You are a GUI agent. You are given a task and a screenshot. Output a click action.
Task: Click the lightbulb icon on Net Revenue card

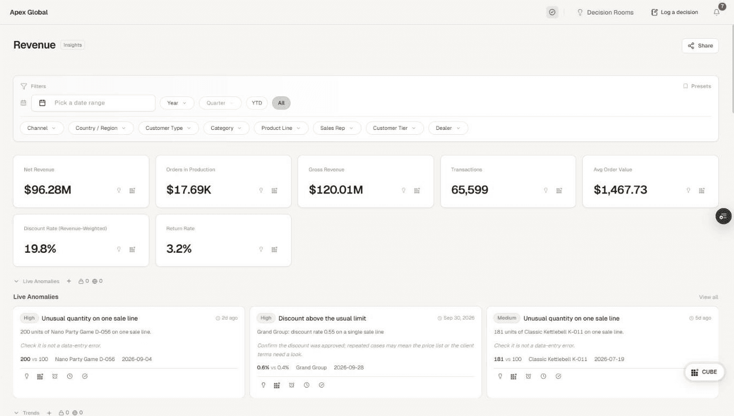click(x=119, y=190)
